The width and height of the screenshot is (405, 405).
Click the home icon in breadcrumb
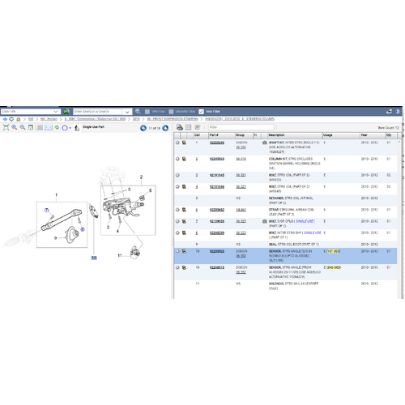(19, 119)
